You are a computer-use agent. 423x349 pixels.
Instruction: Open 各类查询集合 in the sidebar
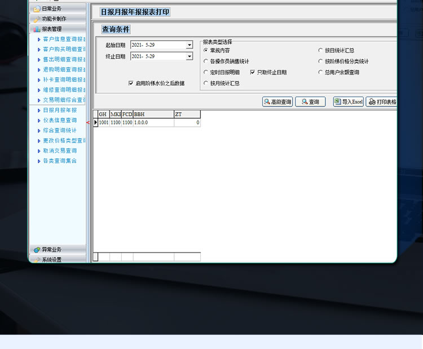click(x=60, y=161)
